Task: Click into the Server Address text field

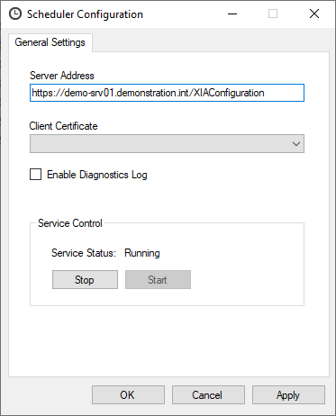Action: (167, 93)
